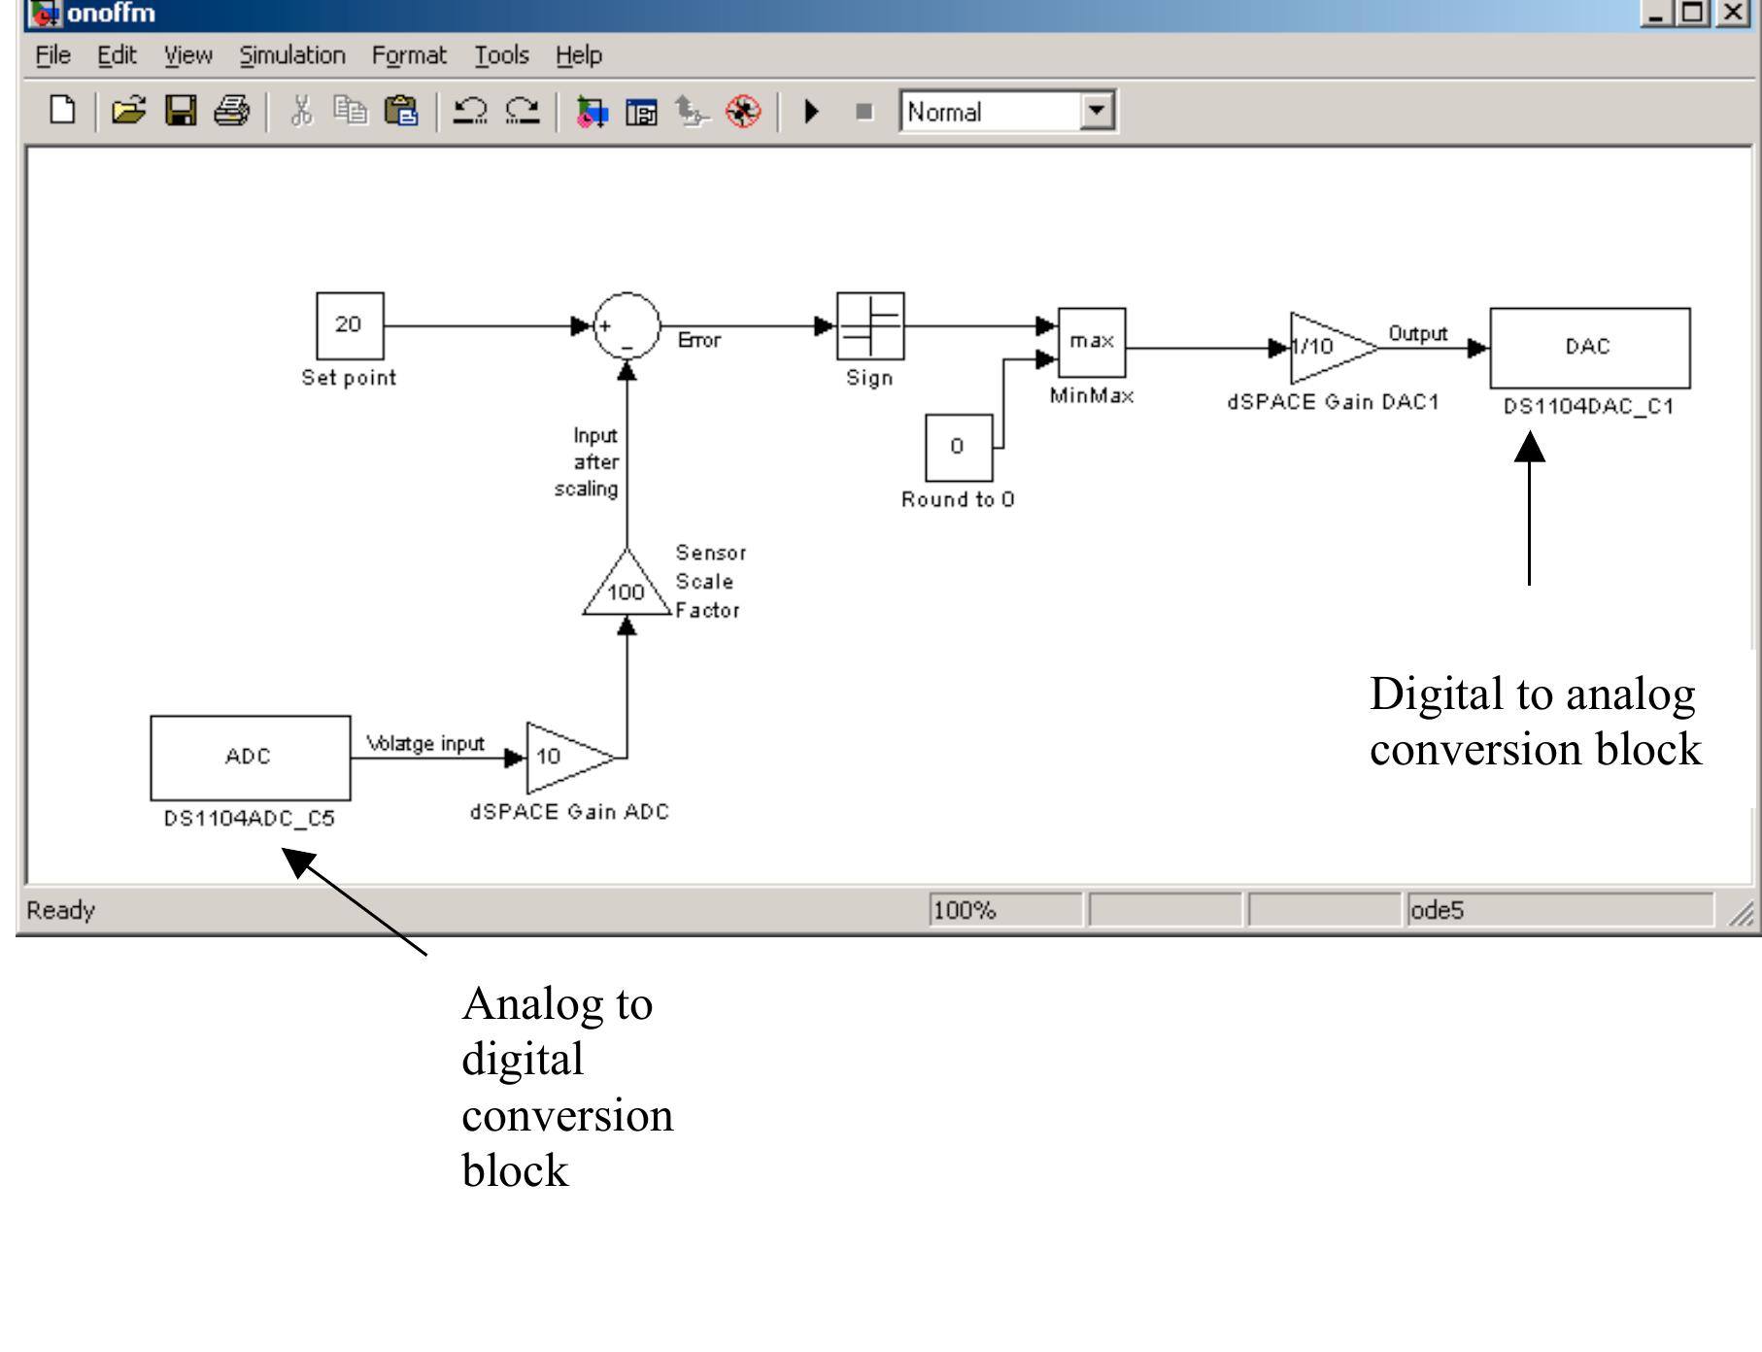Start the simulation with the play button
This screenshot has height=1352, width=1762.
(810, 111)
